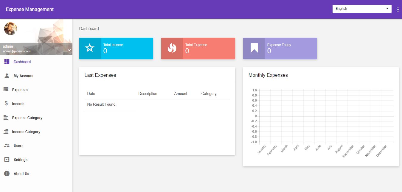Open My Account menu item
Screen dimensions: 402x192
(36, 76)
